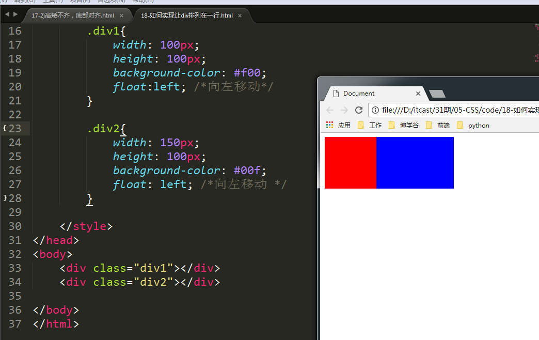Focus the Chrome address bar URL
539x340 pixels.
[461, 110]
